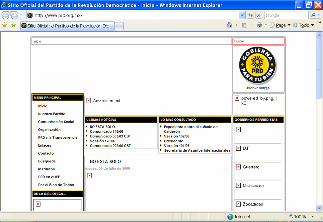Click the vertical scrollbar up arrow

pos(319,35)
